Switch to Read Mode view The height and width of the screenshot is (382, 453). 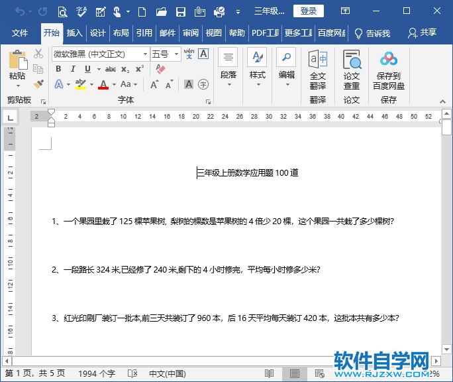pos(269,373)
